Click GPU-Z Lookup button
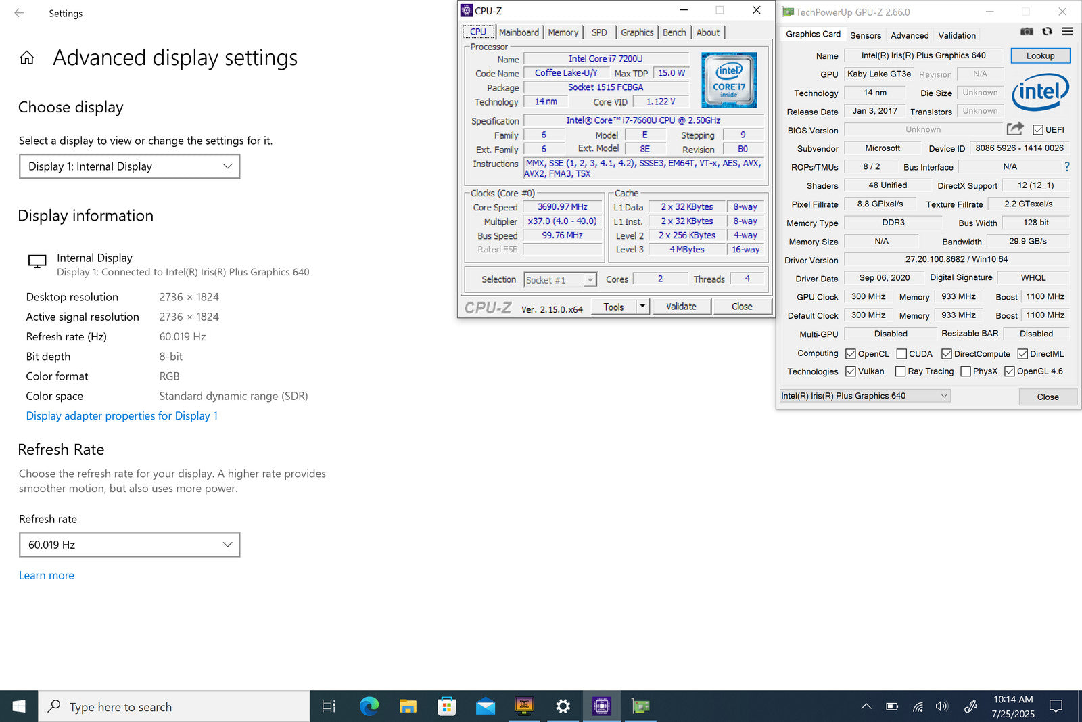This screenshot has width=1082, height=722. [1040, 55]
